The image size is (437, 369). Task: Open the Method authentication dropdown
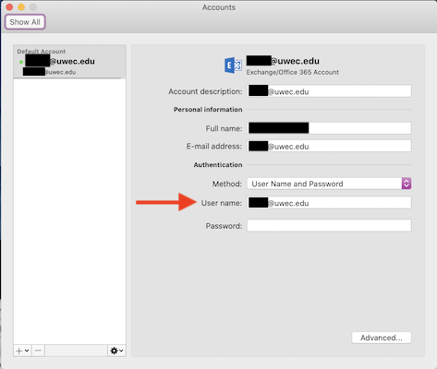(x=329, y=184)
